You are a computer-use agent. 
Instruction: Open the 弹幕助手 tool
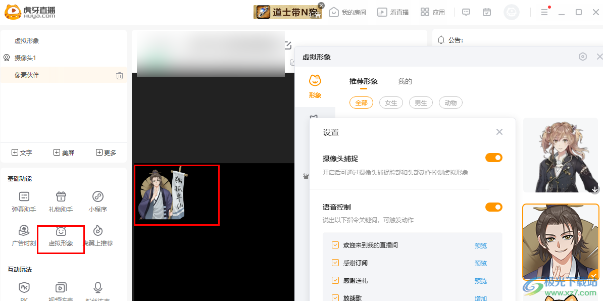click(x=24, y=202)
